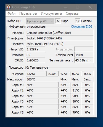Click the revision value R0
The width and height of the screenshot is (103, 127).
coord(35,55)
